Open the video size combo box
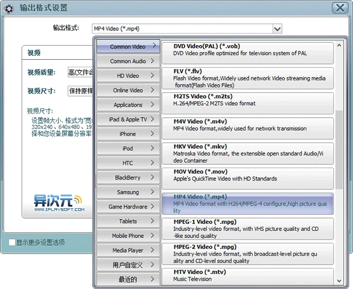Image resolution: width=353 pixels, height=289 pixels. tap(80, 91)
